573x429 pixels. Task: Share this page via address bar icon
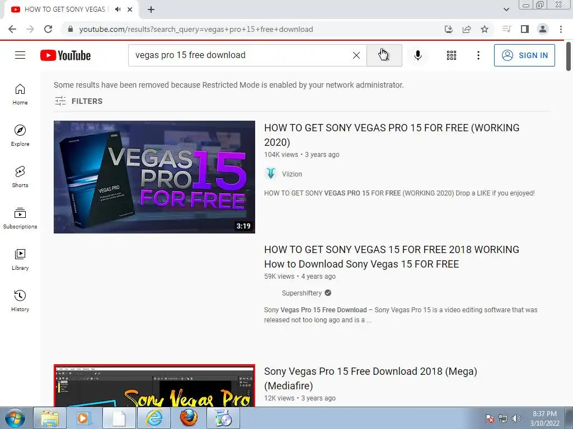pos(467,29)
